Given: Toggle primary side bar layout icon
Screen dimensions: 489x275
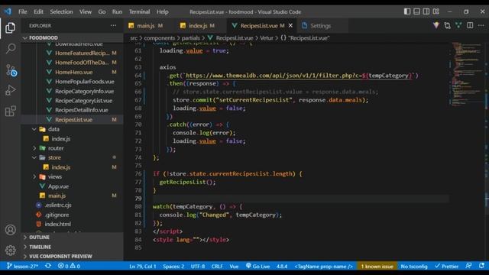Looking at the screenshot, I should (x=407, y=11).
